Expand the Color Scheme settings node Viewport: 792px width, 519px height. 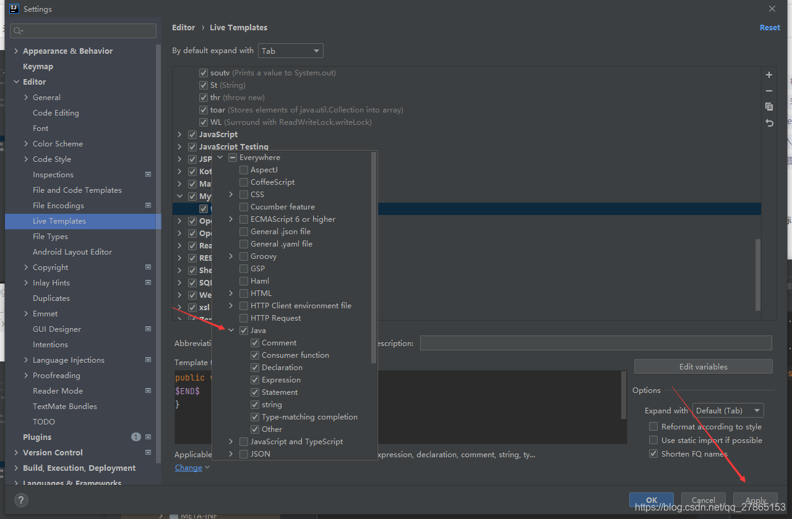(26, 144)
